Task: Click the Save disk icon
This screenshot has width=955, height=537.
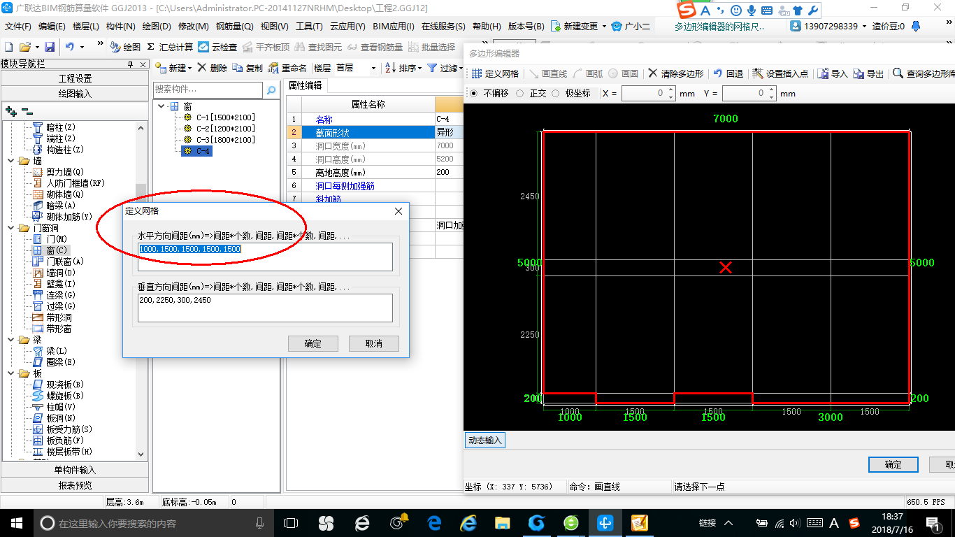Action: (50, 47)
